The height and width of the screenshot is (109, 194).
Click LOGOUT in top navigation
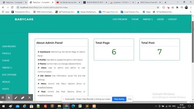pos(172,19)
